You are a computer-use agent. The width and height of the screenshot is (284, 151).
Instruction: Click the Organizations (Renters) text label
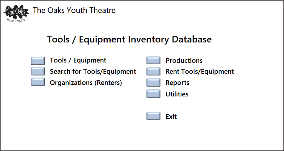pyautogui.click(x=86, y=83)
